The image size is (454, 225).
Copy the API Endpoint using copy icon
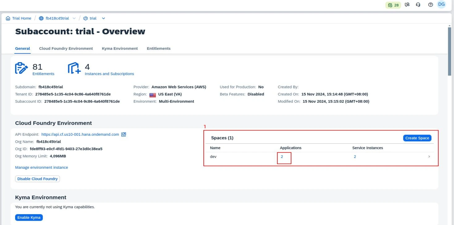[124, 134]
